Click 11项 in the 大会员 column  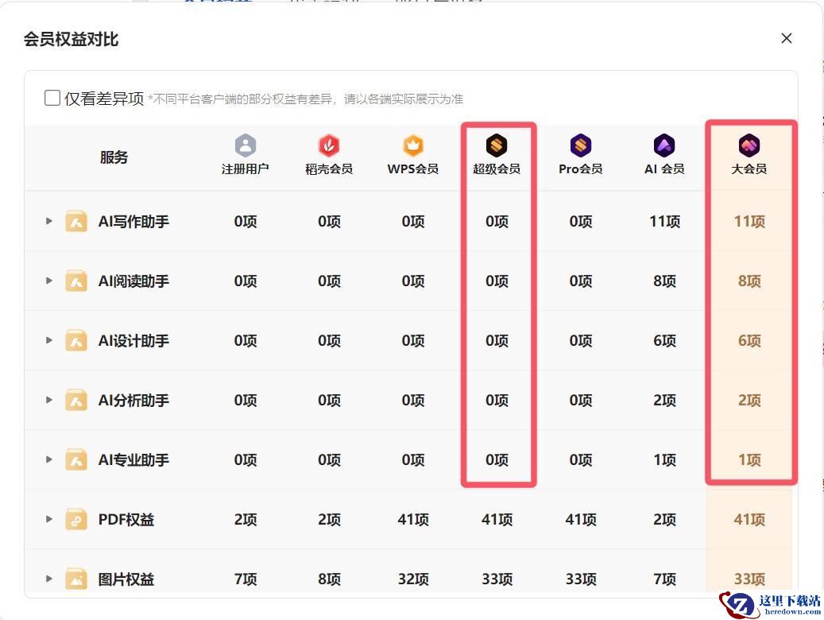(x=749, y=222)
